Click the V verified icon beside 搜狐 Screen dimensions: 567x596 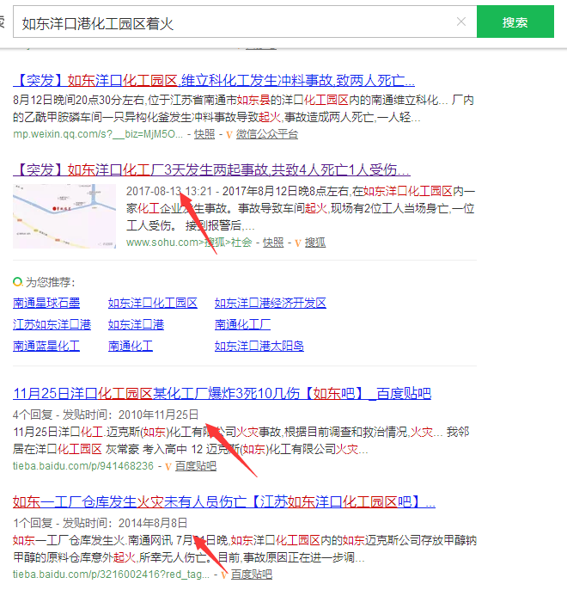pos(298,243)
